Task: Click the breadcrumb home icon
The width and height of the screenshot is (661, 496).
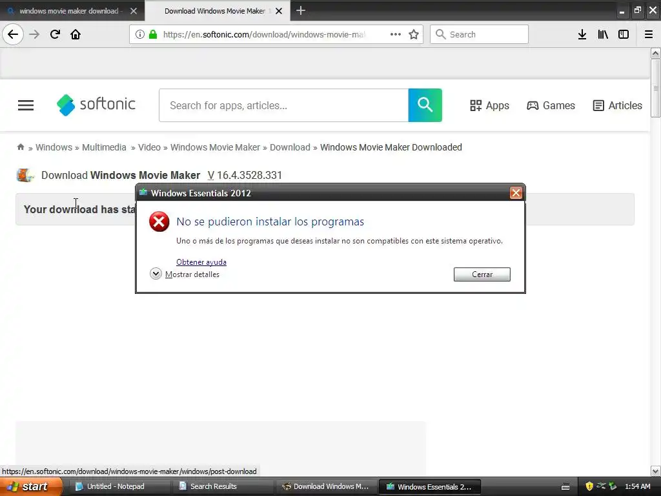Action: tap(20, 147)
